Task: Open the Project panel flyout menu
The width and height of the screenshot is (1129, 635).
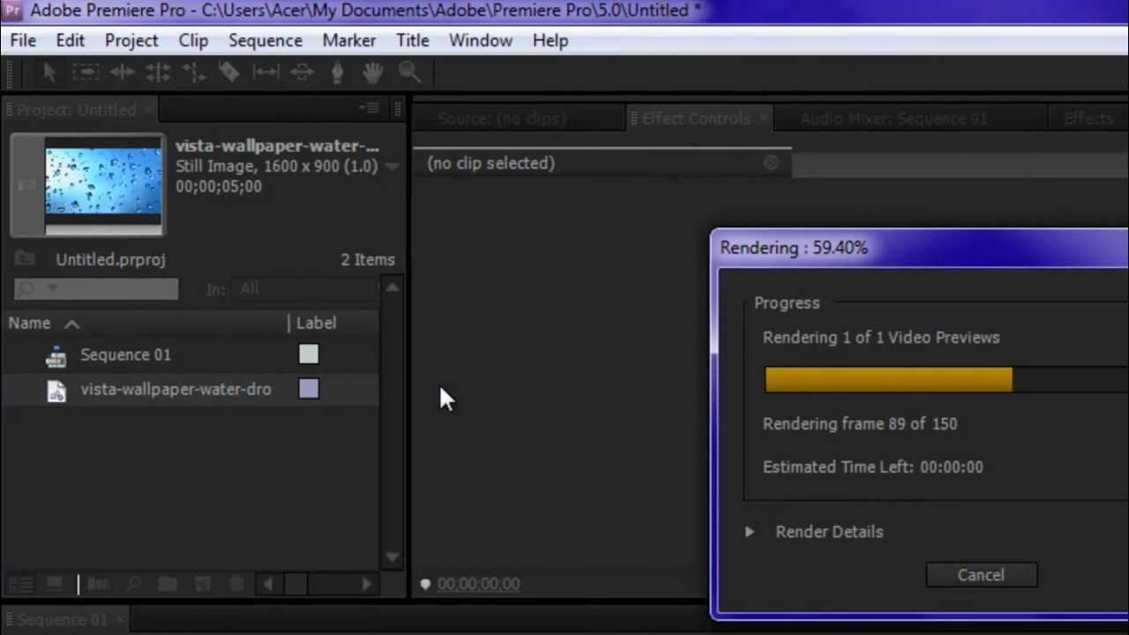Action: [x=369, y=108]
